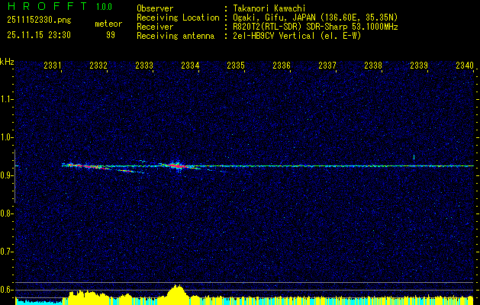This screenshot has height=305, width=480.
Task: Click the red meteor echo streak after 2331
Action: (x=87, y=167)
